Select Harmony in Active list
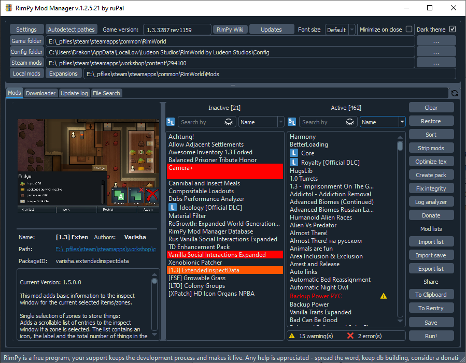The height and width of the screenshot is (363, 466). coord(303,137)
